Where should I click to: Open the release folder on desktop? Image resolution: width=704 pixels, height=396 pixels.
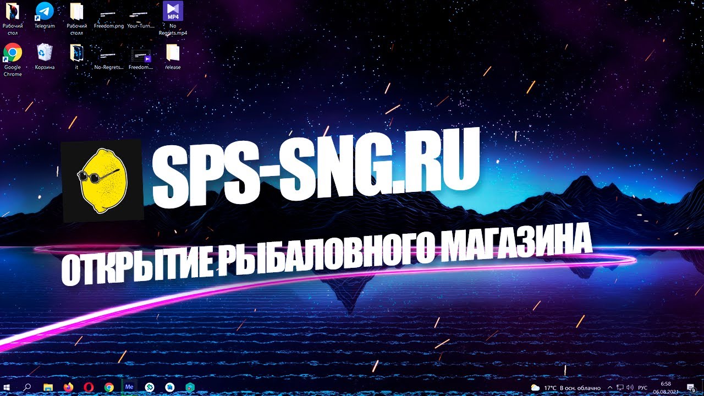point(173,57)
